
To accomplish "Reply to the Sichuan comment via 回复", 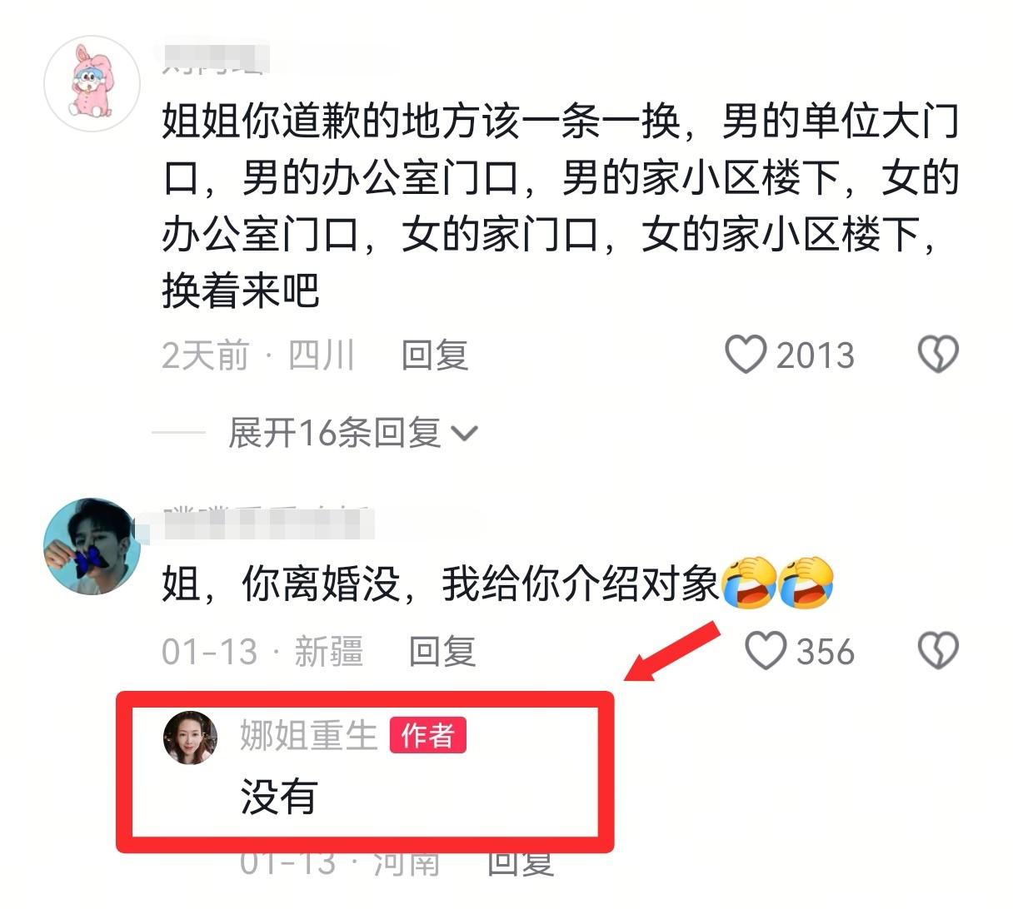I will [x=435, y=355].
